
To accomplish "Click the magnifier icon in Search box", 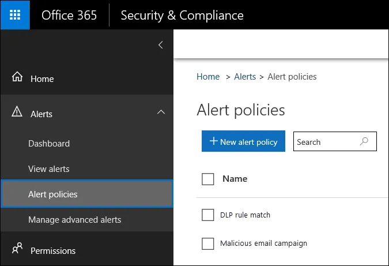I will click(x=364, y=141).
